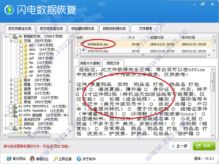Expand the 照片 tree node

(11, 80)
